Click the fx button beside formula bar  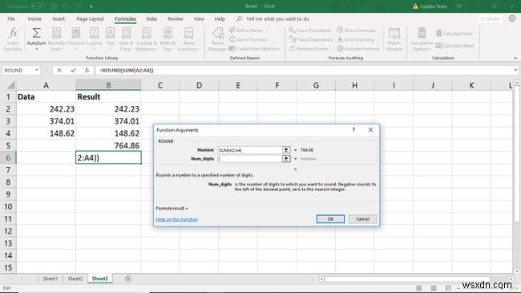pos(87,71)
